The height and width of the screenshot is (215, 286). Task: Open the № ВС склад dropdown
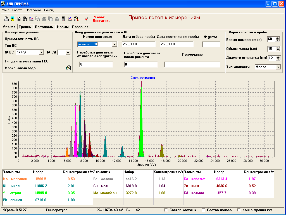coord(41,52)
